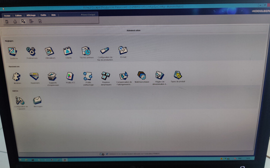Open the Edition menu
270x168 pixels.
click(x=19, y=15)
